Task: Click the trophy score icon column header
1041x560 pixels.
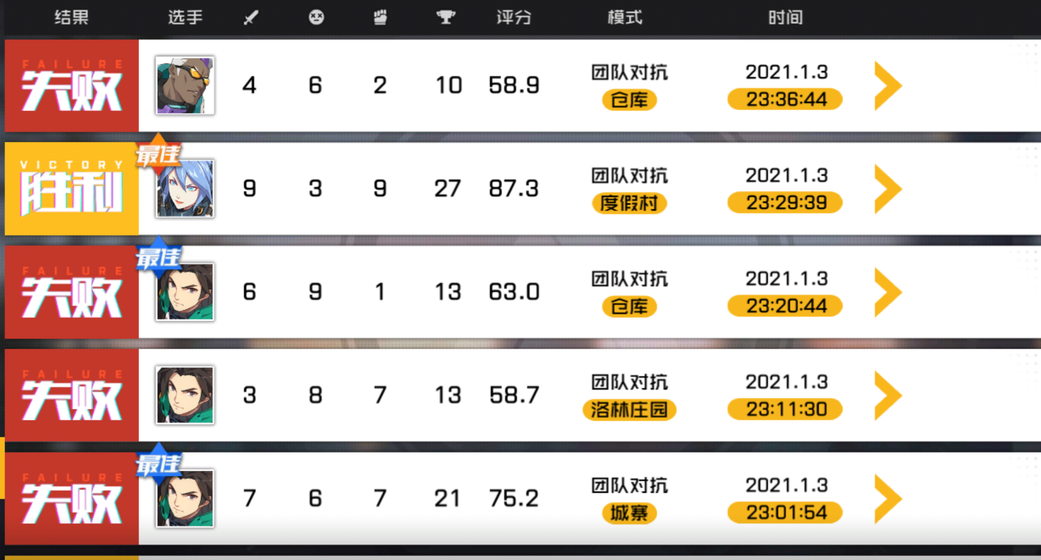Action: [x=446, y=18]
